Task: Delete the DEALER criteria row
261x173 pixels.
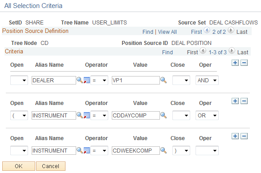Action: pyautogui.click(x=244, y=63)
